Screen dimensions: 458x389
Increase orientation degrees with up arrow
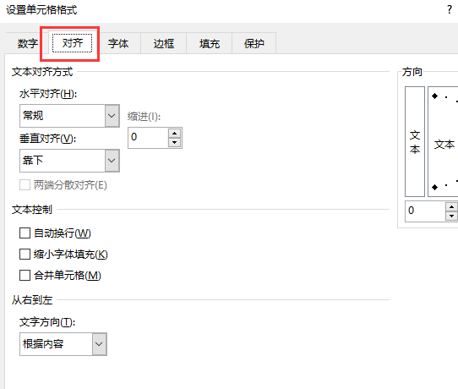point(452,207)
